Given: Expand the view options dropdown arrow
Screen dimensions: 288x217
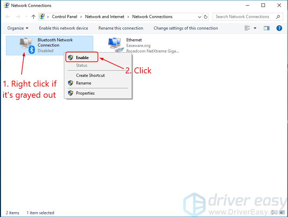Looking at the screenshot, I should click(255, 28).
